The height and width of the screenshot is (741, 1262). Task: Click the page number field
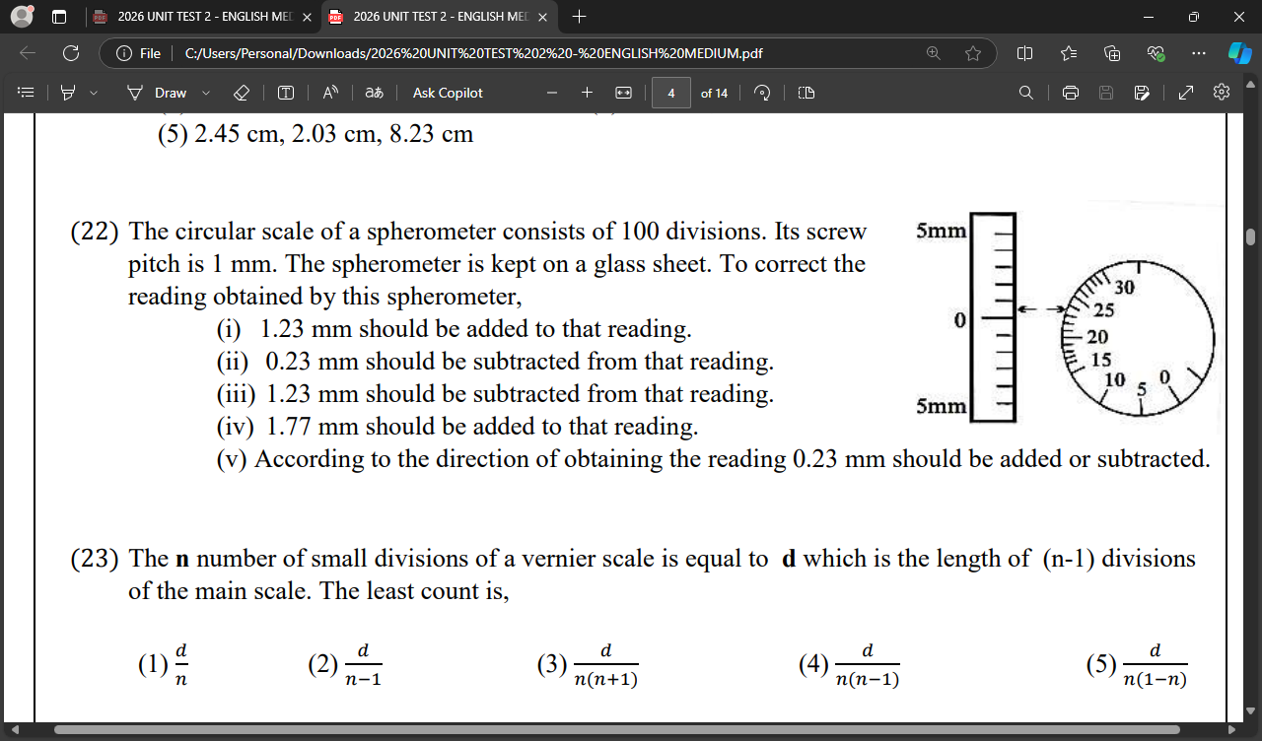[x=671, y=93]
